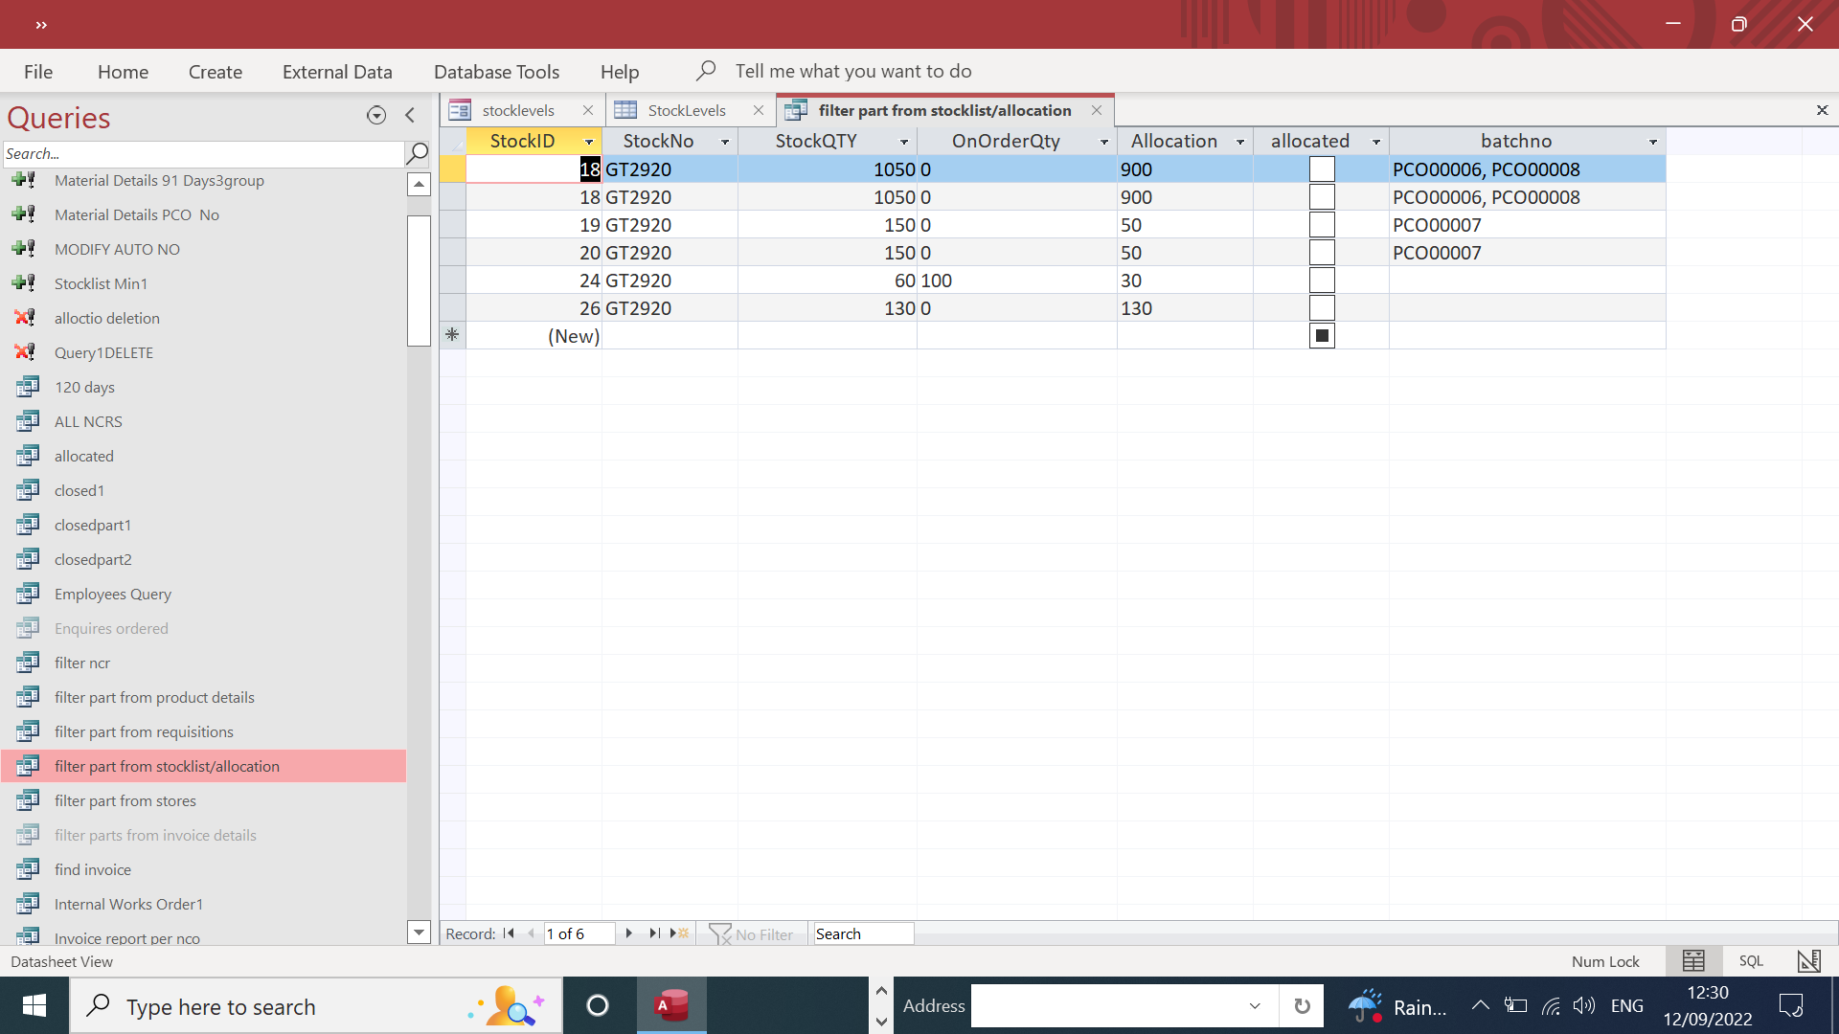This screenshot has height=1034, width=1839.
Task: Jump to last record button
Action: pyautogui.click(x=654, y=933)
